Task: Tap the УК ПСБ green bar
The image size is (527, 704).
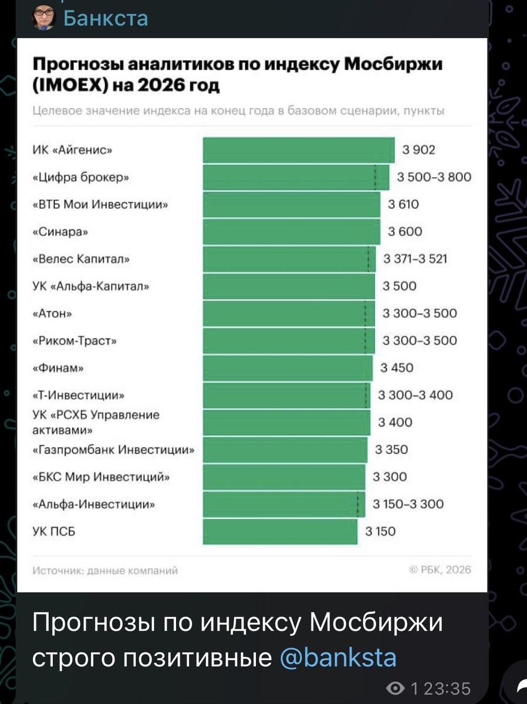Action: coord(280,532)
